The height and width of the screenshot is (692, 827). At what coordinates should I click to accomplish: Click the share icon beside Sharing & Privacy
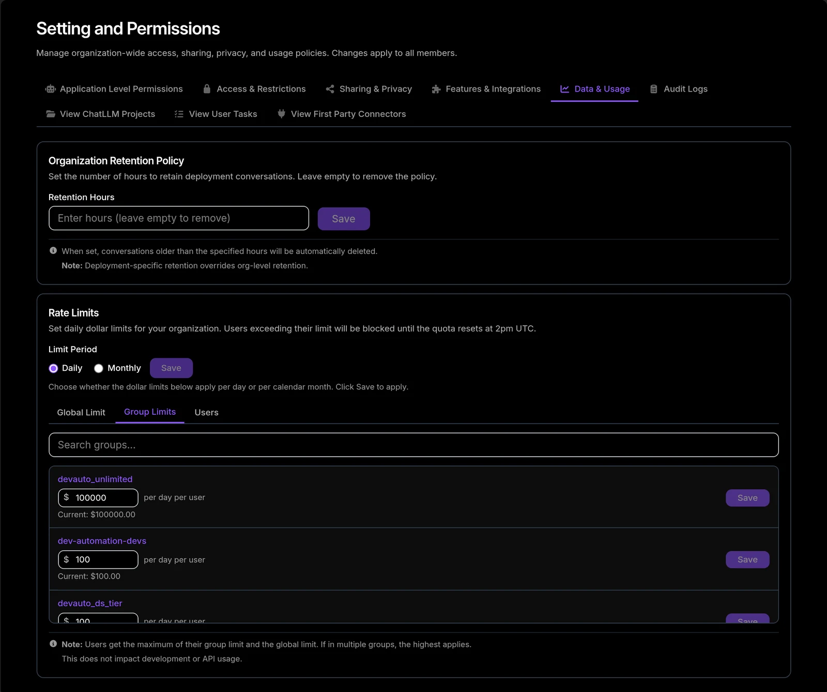click(x=330, y=89)
